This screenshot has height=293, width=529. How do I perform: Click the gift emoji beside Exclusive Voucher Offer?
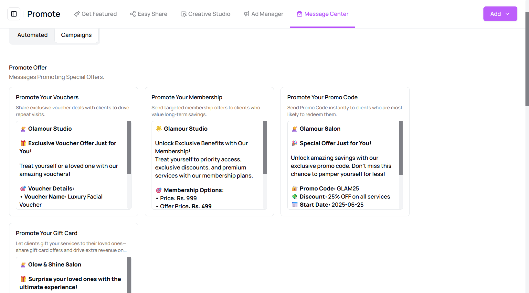coord(23,143)
